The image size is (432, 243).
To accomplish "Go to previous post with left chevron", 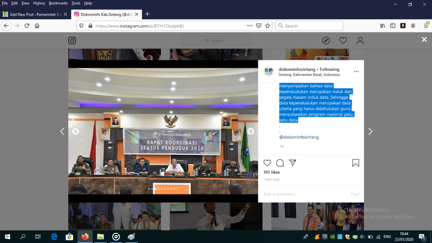I will click(62, 132).
